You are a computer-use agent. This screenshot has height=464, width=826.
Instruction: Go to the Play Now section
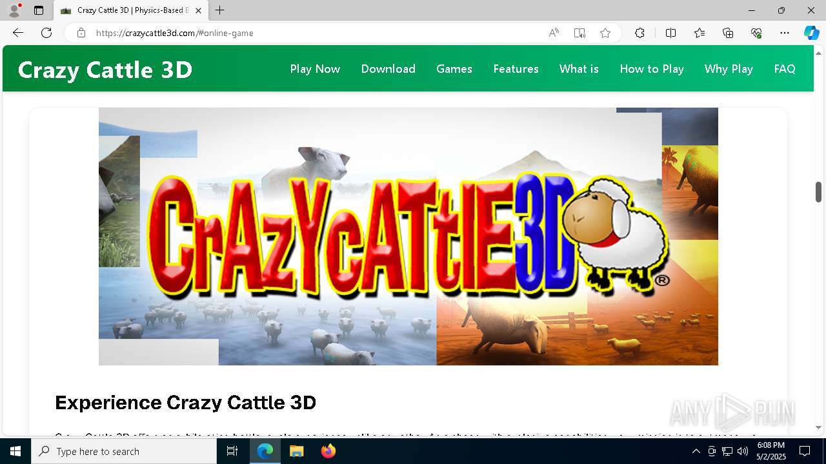[315, 69]
